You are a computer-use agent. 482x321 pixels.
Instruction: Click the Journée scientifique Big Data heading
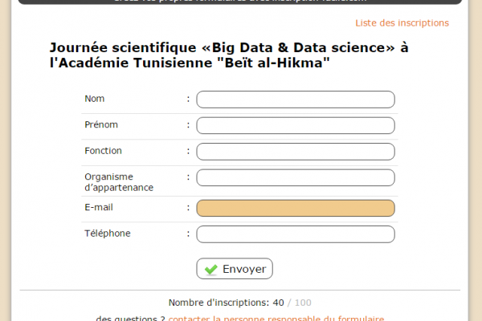coord(229,55)
